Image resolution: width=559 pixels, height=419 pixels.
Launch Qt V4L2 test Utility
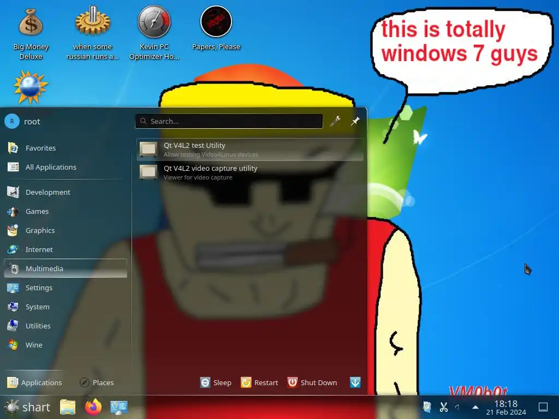click(x=250, y=149)
